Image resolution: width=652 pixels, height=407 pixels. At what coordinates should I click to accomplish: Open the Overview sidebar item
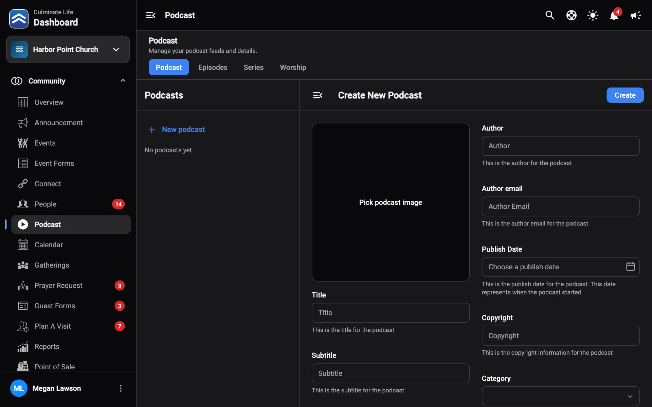(71, 102)
